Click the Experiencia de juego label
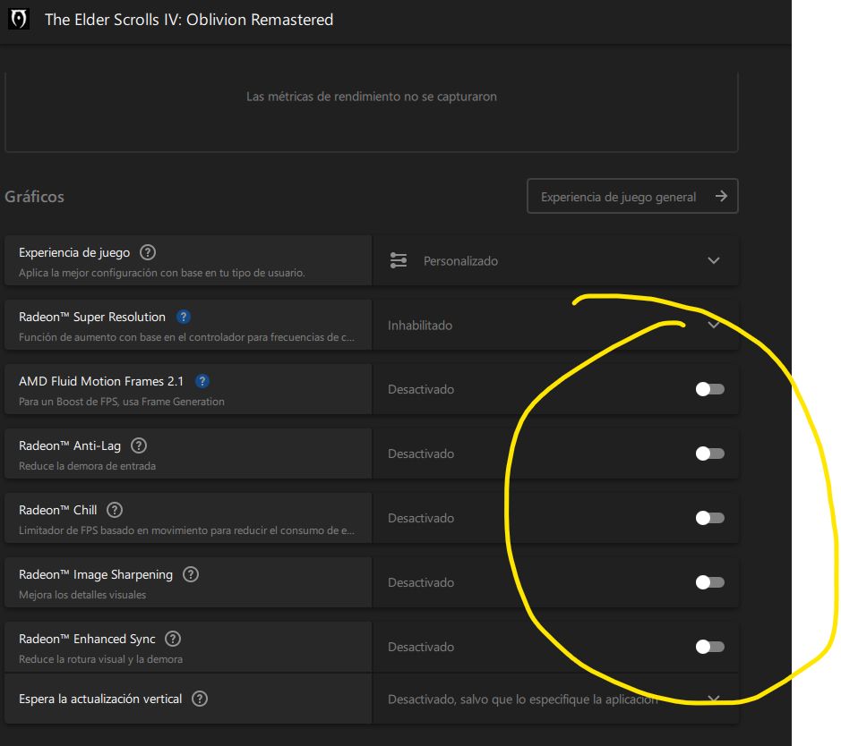 [74, 253]
